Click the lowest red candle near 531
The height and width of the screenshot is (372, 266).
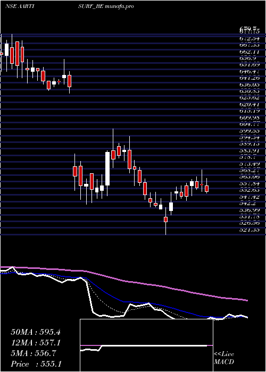click(x=166, y=219)
